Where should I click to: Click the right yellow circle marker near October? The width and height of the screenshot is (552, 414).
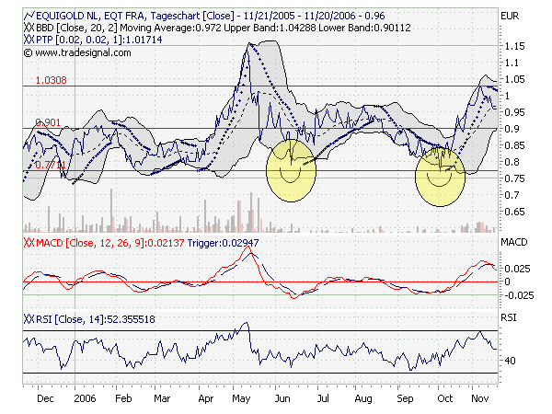click(443, 177)
